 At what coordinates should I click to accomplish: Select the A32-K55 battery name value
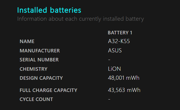pos(119,41)
